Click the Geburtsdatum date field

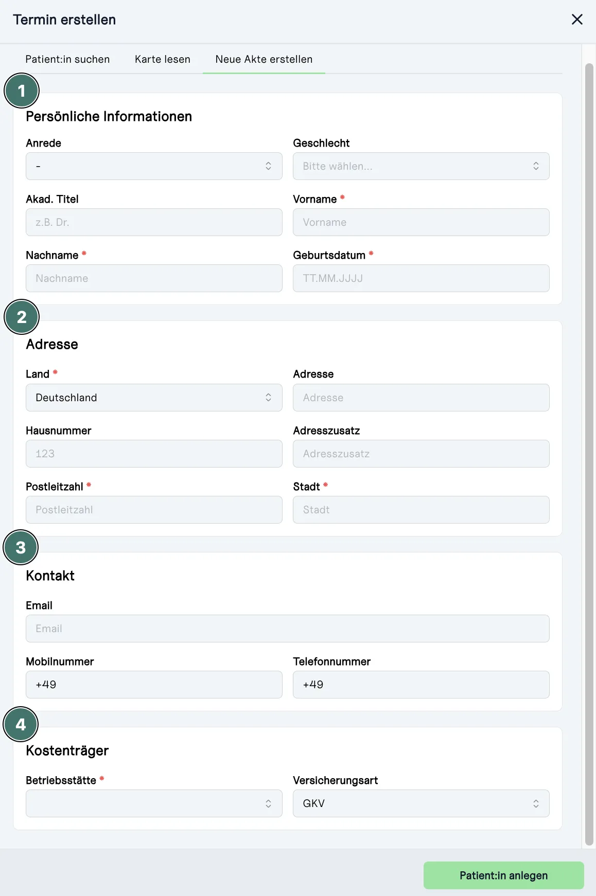tap(421, 278)
